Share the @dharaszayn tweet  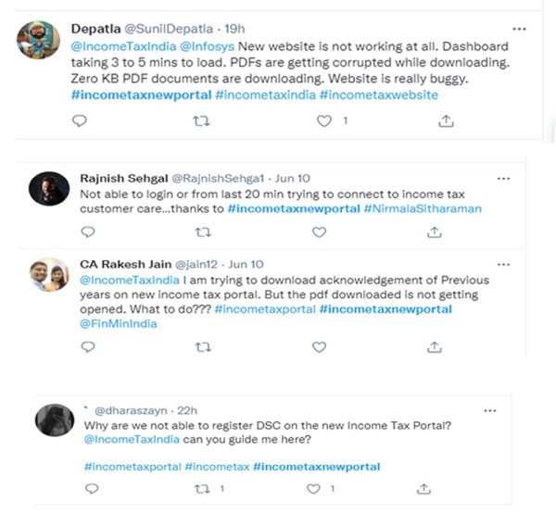click(x=423, y=488)
